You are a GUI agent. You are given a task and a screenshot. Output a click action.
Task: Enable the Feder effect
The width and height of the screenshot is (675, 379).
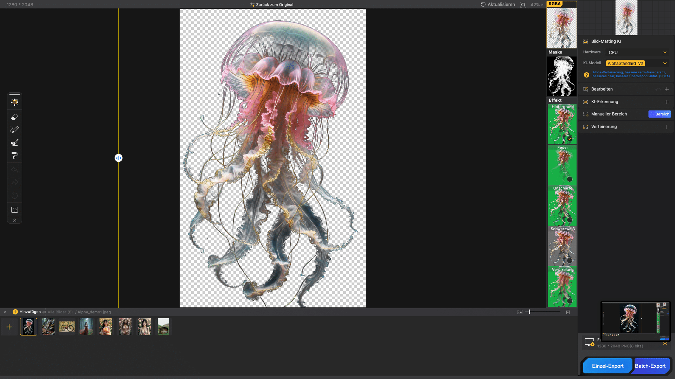(x=570, y=179)
